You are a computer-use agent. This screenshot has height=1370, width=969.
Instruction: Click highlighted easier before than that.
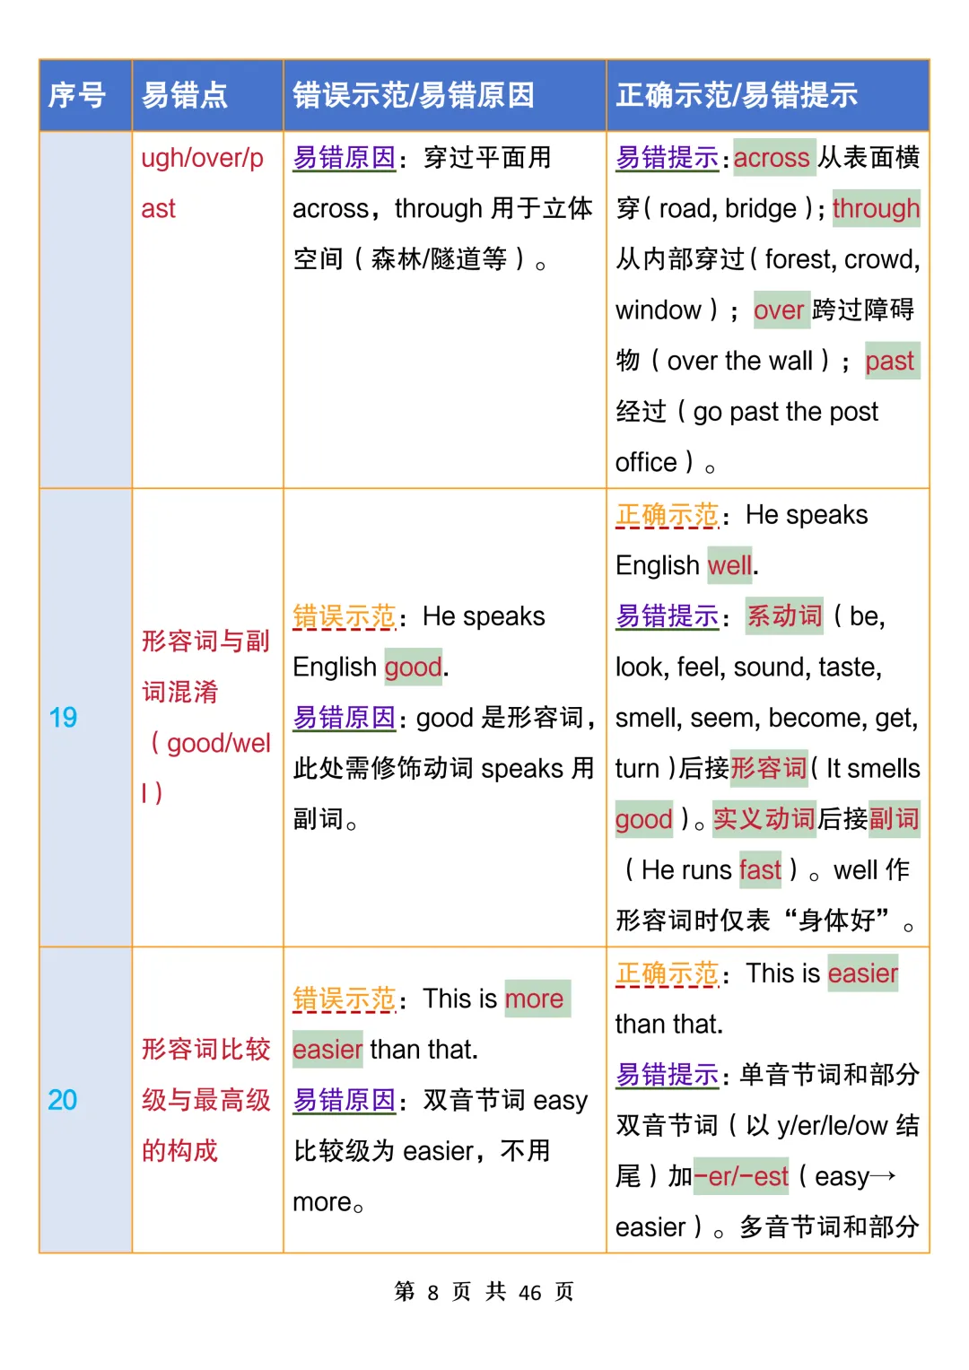click(327, 1050)
